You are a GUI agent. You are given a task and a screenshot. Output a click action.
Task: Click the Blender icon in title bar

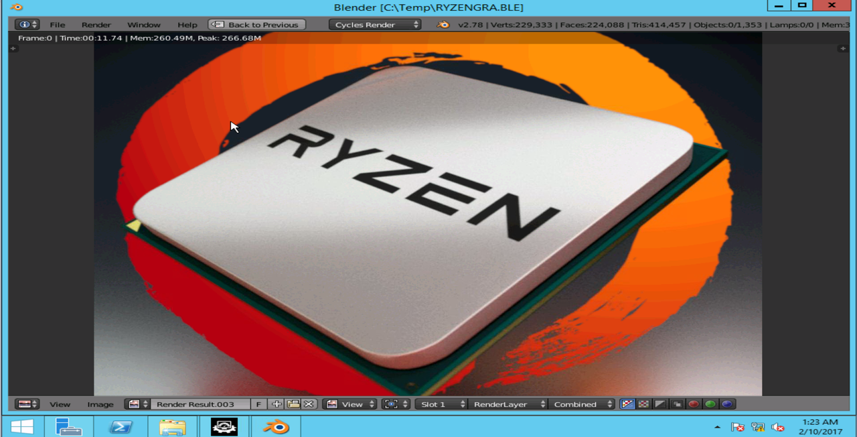[17, 7]
